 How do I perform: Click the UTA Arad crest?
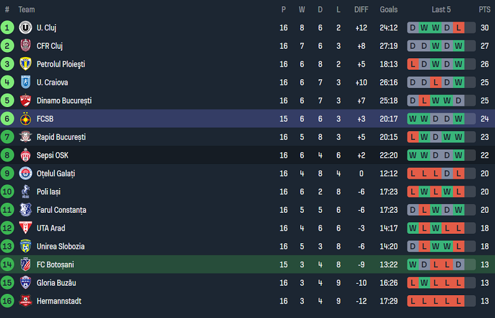[x=25, y=228]
